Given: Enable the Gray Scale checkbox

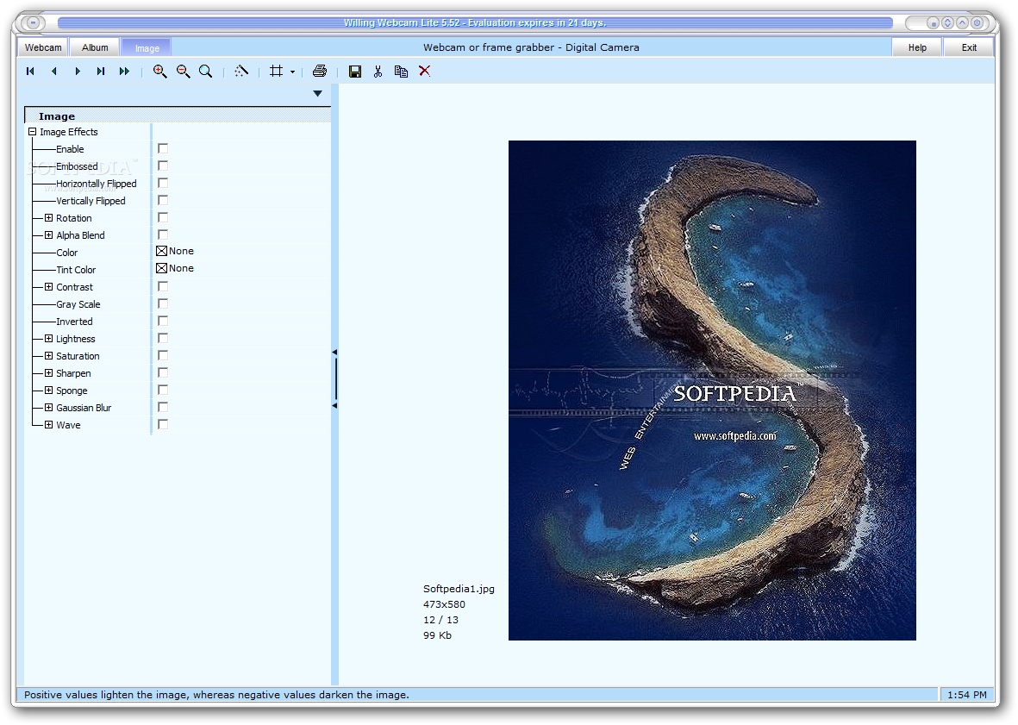Looking at the screenshot, I should pyautogui.click(x=163, y=303).
